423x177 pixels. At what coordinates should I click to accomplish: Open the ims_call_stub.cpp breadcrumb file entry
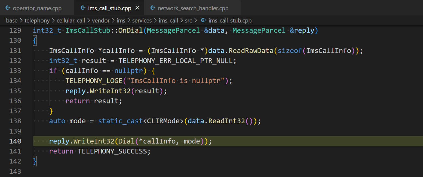tap(230, 20)
